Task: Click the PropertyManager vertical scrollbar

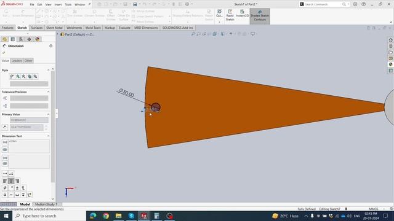Action: pos(53,126)
